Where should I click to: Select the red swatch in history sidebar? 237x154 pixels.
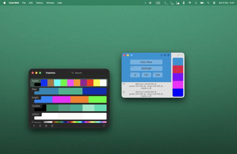point(178,69)
